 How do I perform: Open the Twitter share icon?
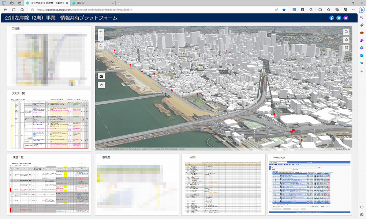[339, 18]
